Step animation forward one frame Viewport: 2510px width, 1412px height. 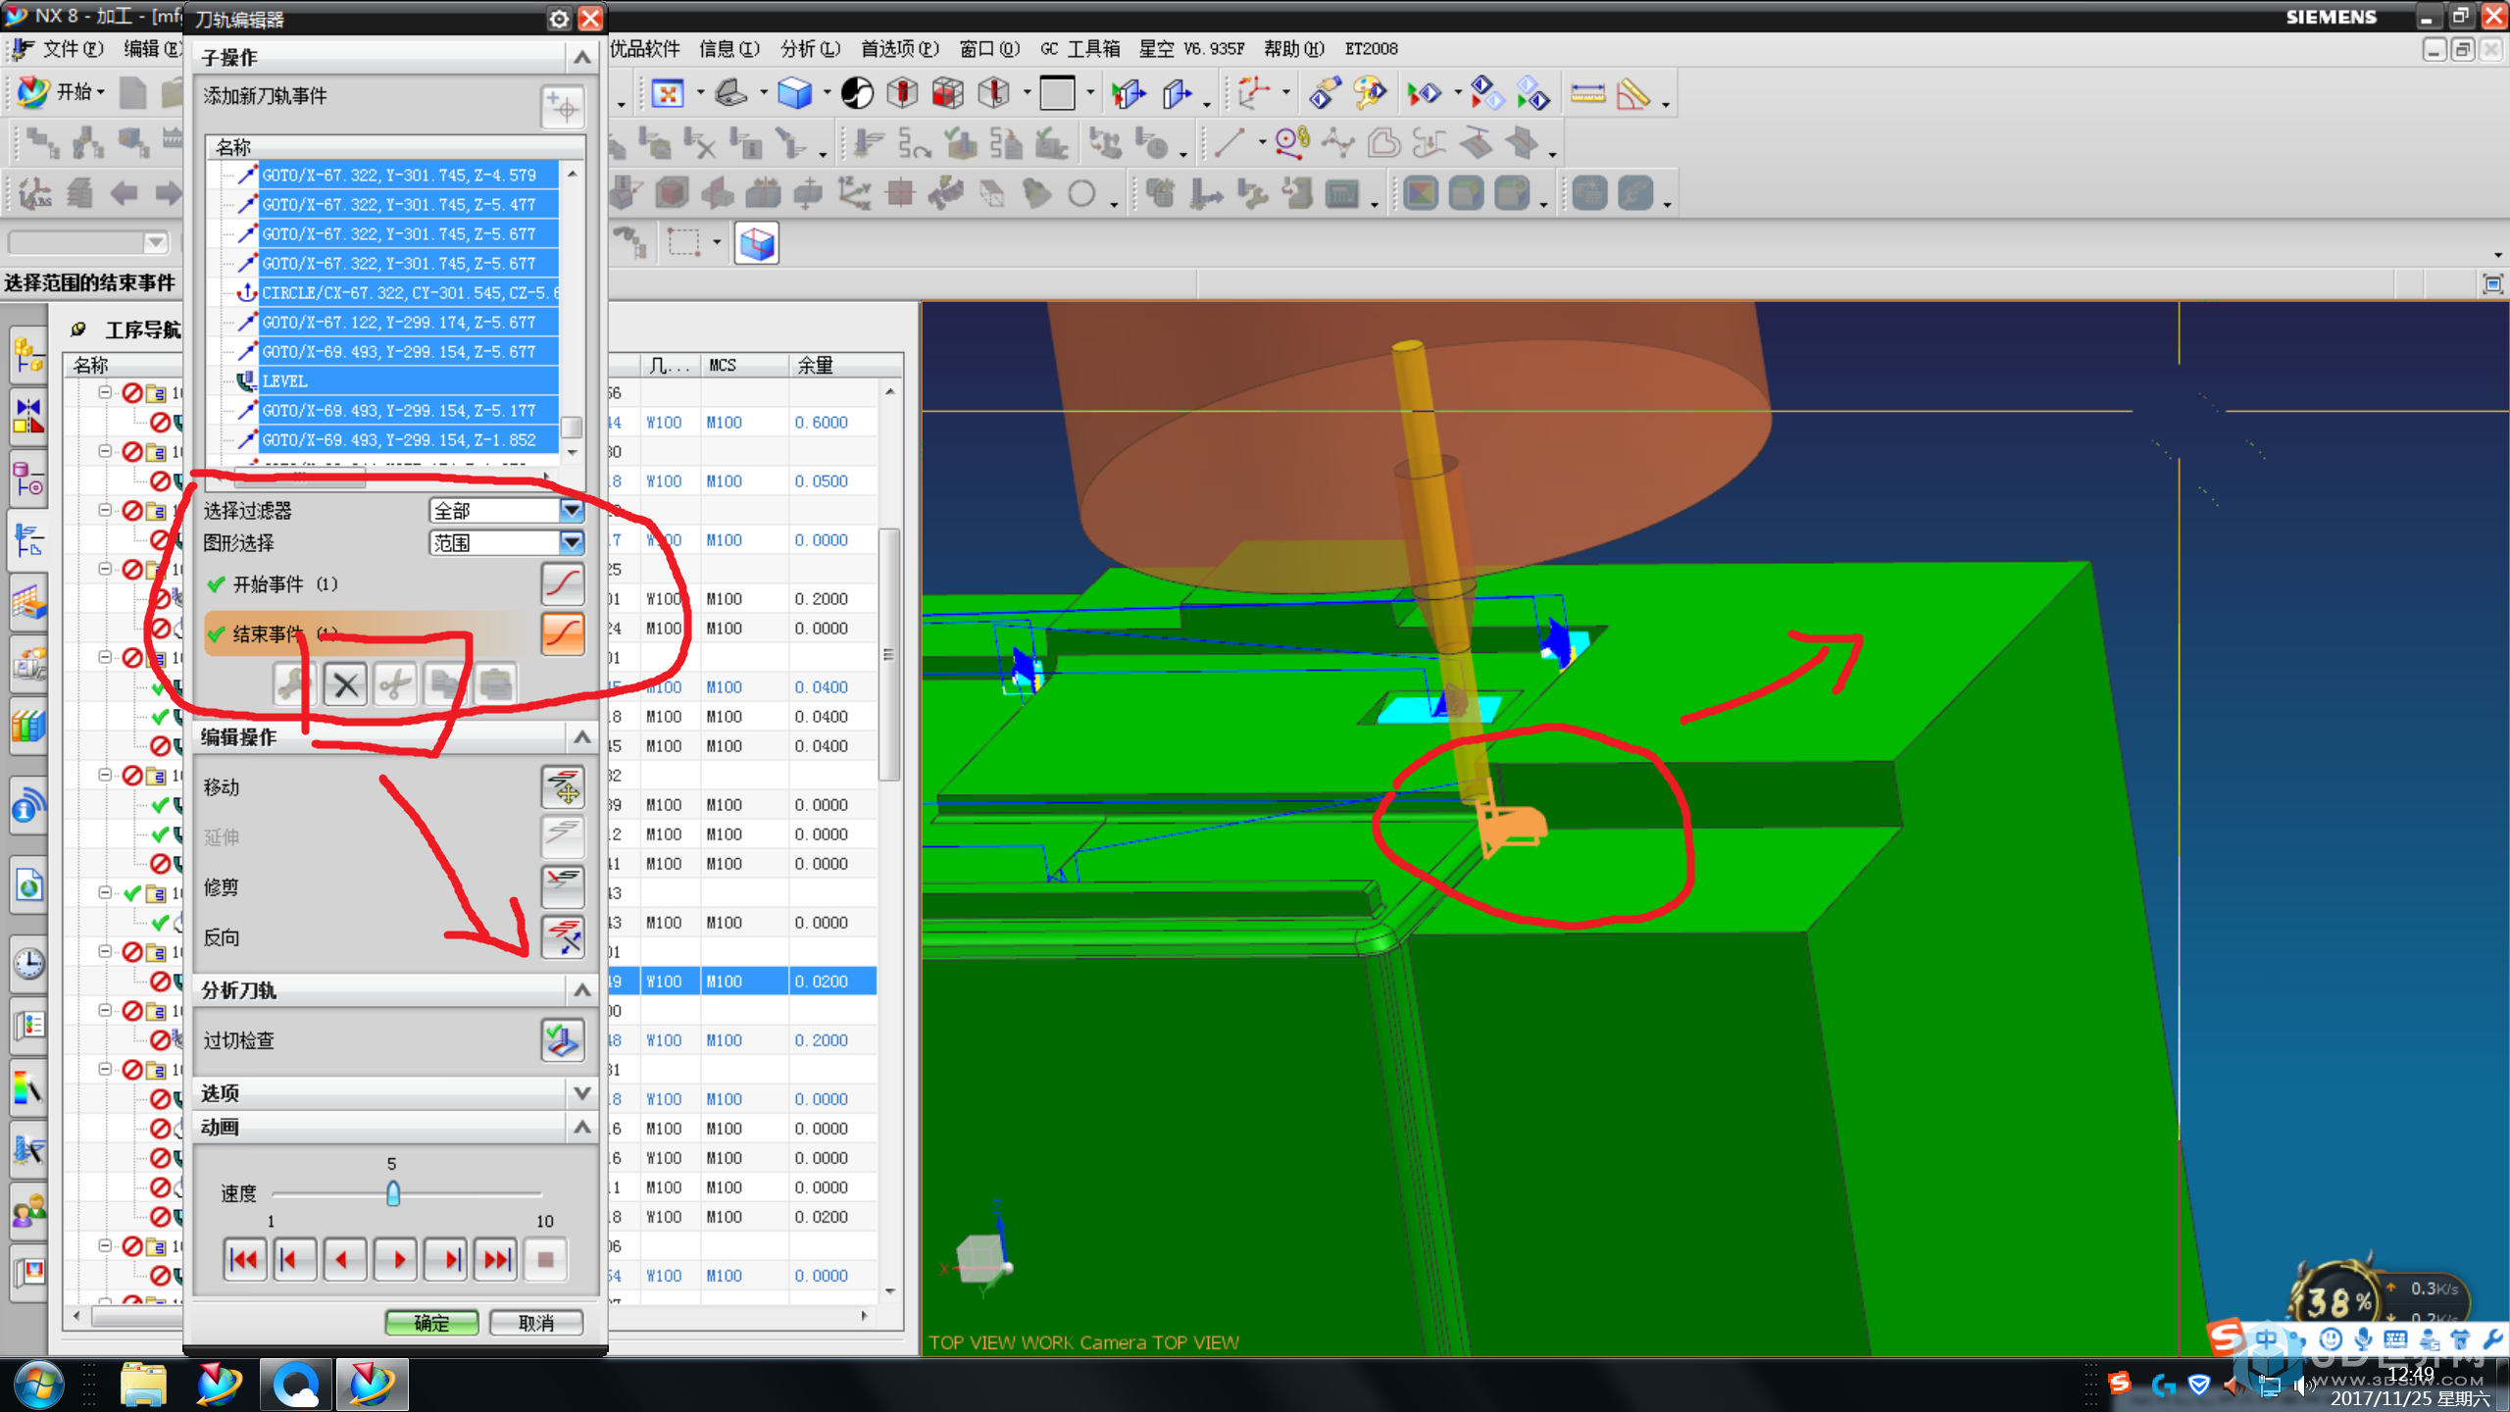(x=446, y=1259)
